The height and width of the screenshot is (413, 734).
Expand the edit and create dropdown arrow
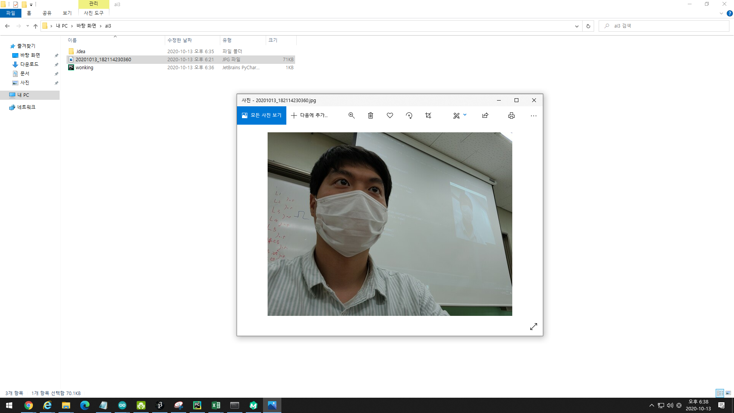click(465, 115)
